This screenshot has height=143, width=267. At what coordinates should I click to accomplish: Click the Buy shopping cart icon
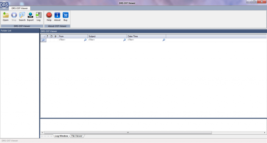[65, 16]
